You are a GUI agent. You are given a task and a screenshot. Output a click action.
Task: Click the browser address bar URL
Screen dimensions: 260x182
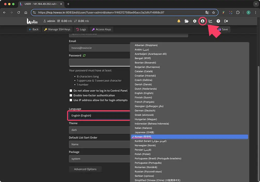click(x=101, y=12)
